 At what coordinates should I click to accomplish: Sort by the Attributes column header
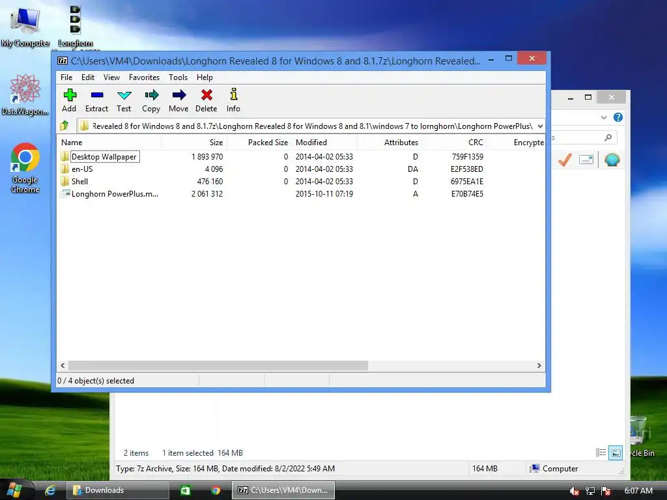389,143
